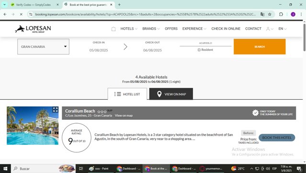Open the Offers page
Viewport: 306px width, 173px height.
coord(171,29)
